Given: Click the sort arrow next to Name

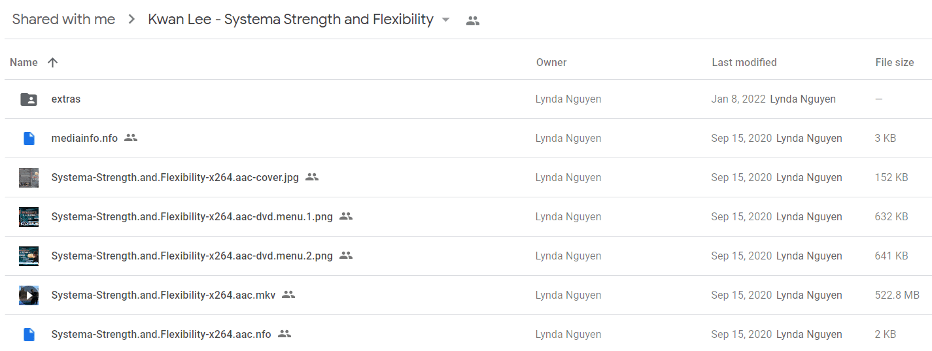Looking at the screenshot, I should coord(53,62).
